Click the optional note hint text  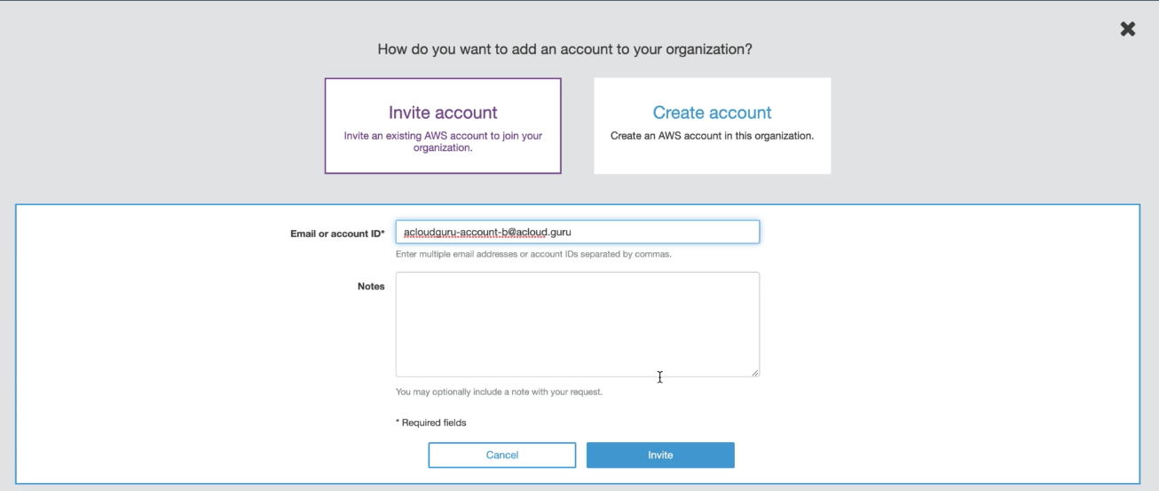499,392
